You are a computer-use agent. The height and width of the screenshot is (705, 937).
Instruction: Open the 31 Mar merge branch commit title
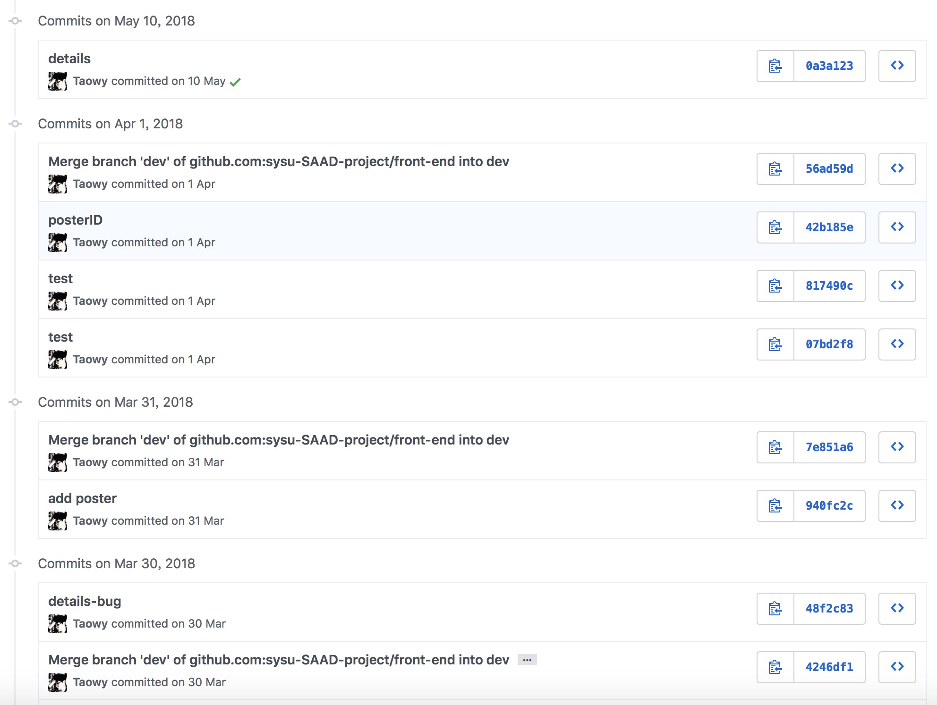tap(279, 440)
